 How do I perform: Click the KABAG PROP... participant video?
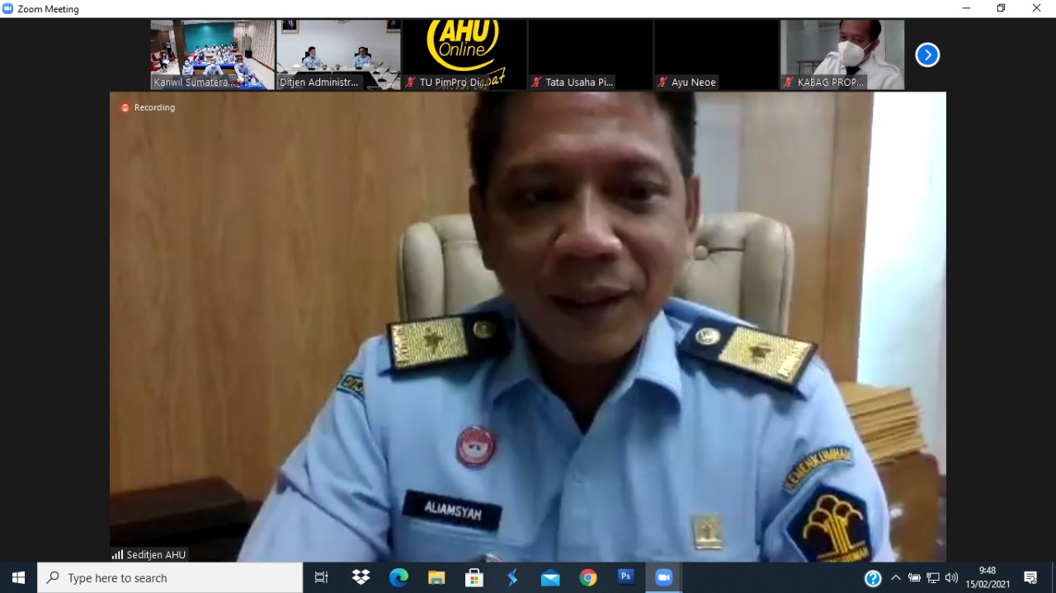pyautogui.click(x=841, y=54)
